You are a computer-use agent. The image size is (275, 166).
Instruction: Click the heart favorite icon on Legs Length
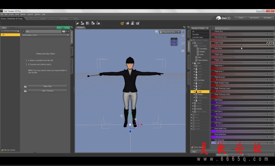coord(271,43)
